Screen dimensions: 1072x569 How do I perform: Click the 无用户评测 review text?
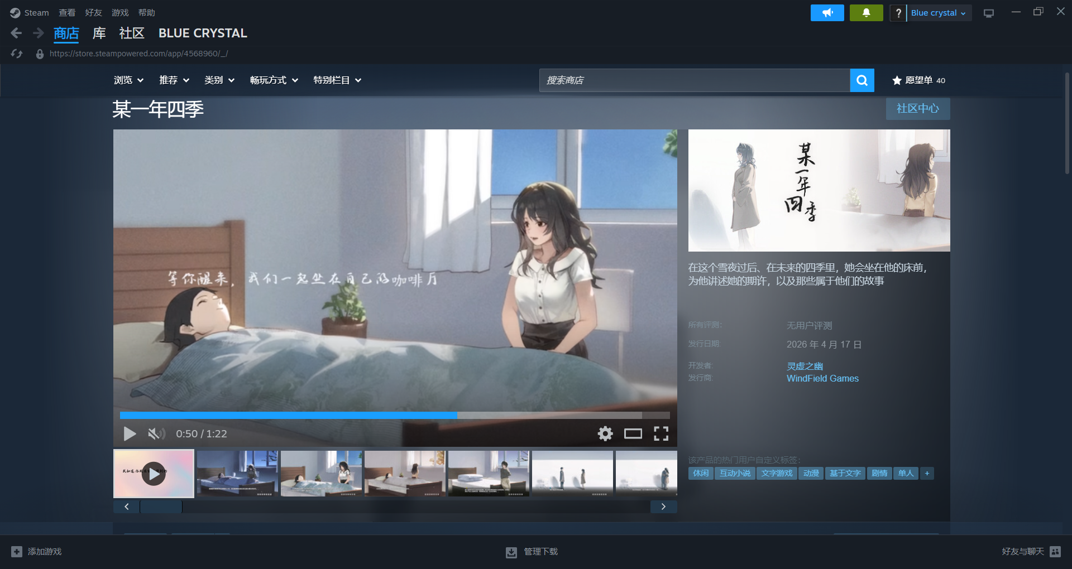(x=809, y=326)
